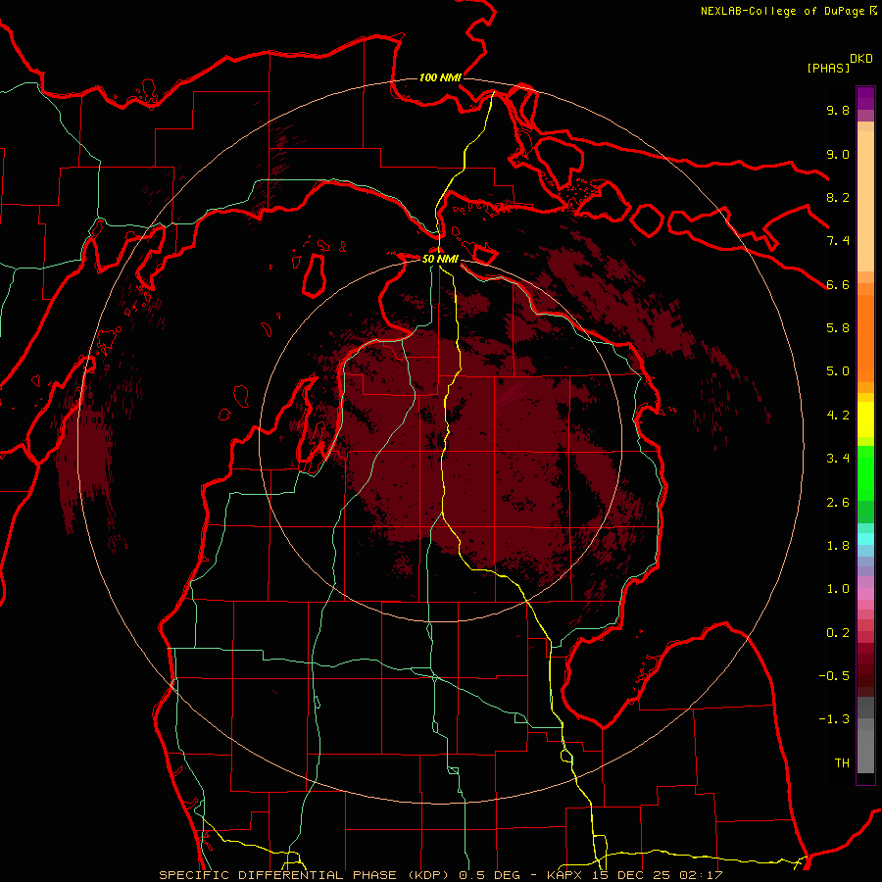The image size is (882, 882).
Task: Click the TH label on the color scale
Action: tap(842, 763)
